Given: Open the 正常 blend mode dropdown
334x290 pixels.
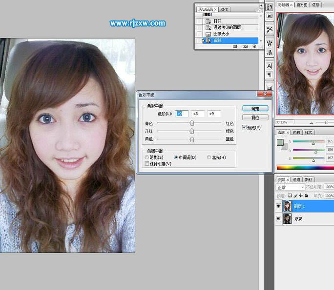Looking at the screenshot, I should coord(291,187).
